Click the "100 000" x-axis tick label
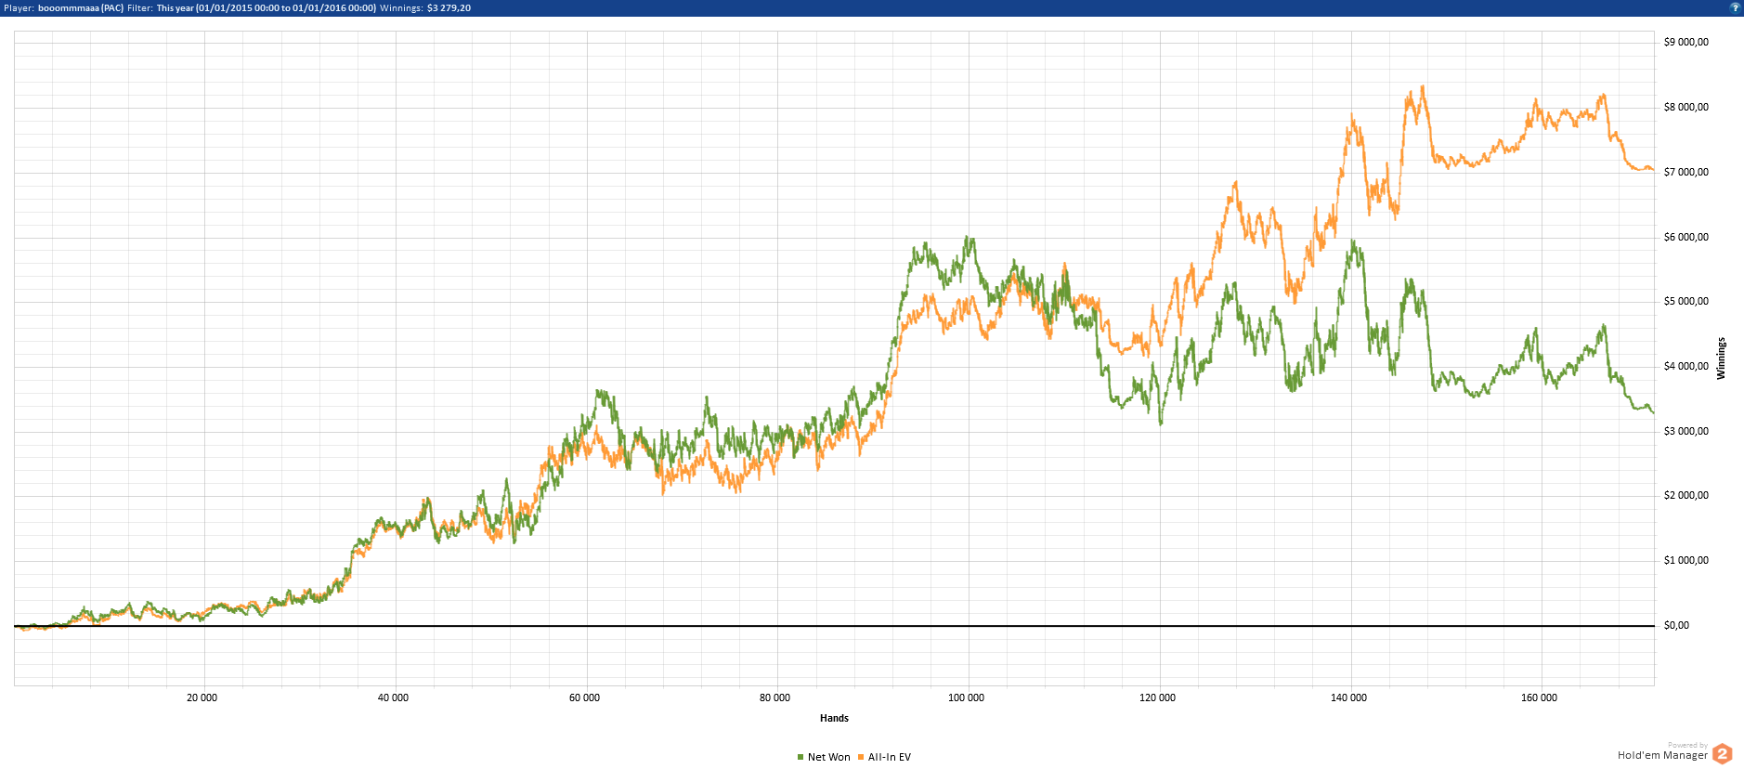Screen dimensions: 1744x769 [x=966, y=697]
